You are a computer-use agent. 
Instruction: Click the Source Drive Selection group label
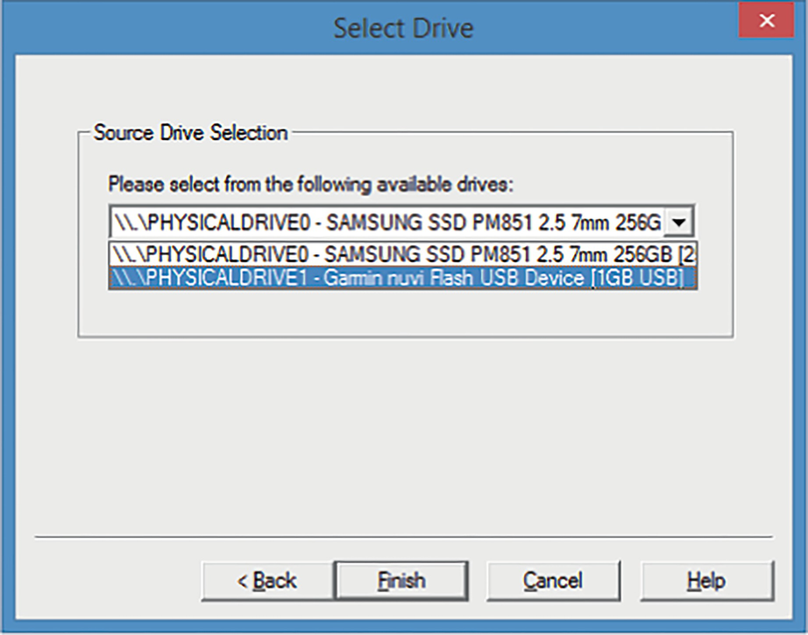pyautogui.click(x=190, y=133)
